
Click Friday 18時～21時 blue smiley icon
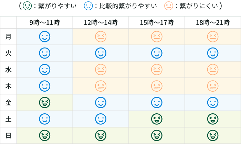[x=212, y=103]
